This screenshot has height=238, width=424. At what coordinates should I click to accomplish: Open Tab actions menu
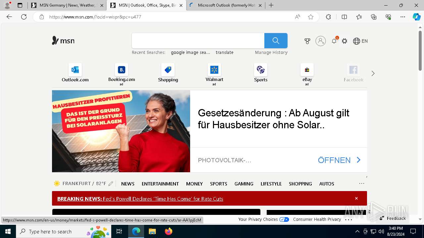[x=20, y=5]
